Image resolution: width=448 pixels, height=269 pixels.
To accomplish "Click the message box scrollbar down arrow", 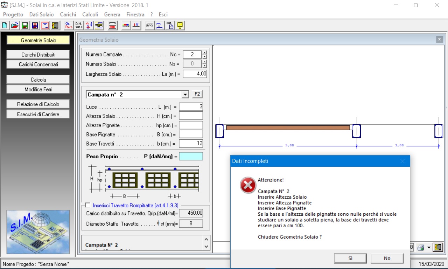I will point(206,247).
